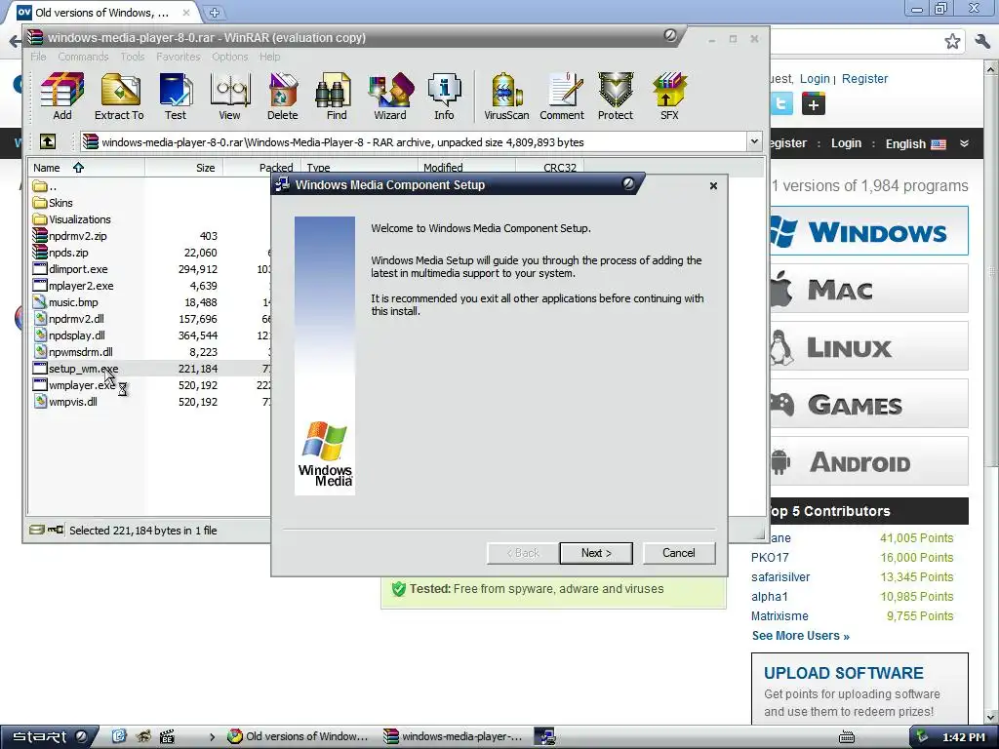The width and height of the screenshot is (999, 749).
Task: Click the Mac category banner on webpage
Action: point(869,289)
